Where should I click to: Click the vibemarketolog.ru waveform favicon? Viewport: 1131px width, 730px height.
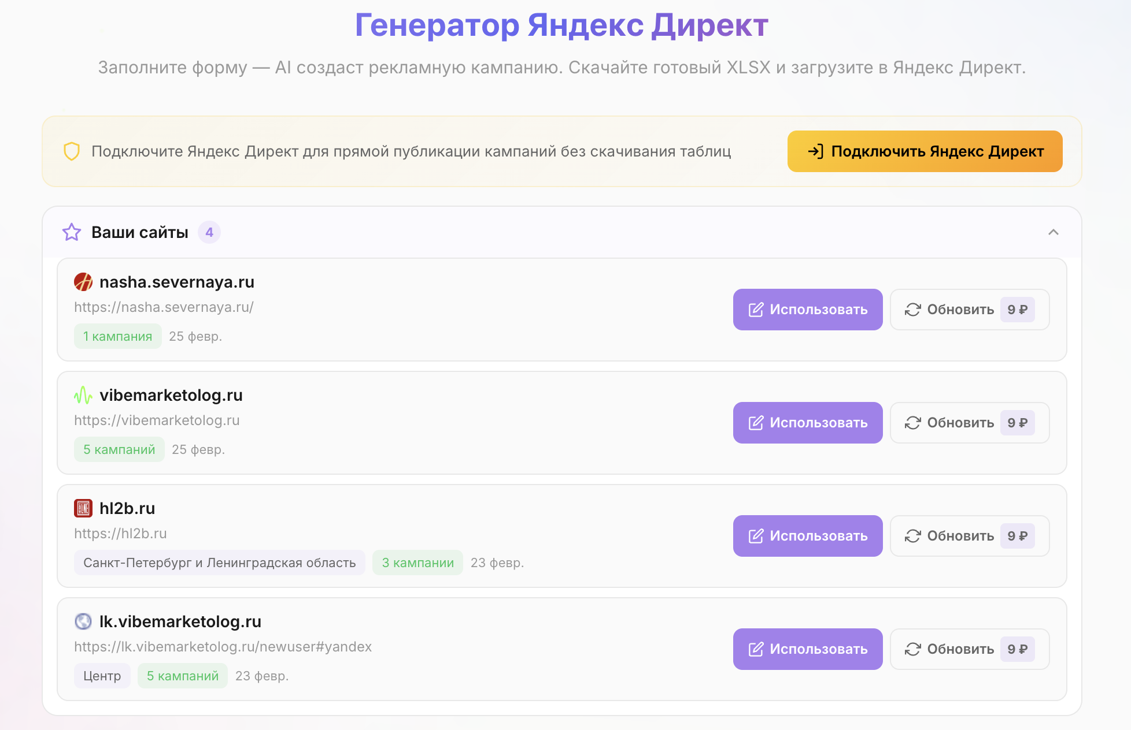click(83, 395)
